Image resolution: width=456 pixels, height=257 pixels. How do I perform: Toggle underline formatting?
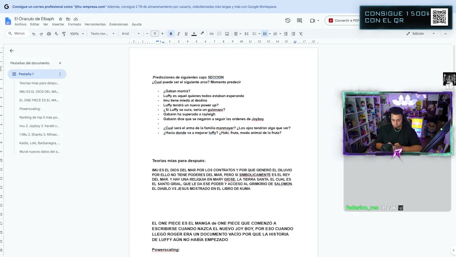click(186, 34)
